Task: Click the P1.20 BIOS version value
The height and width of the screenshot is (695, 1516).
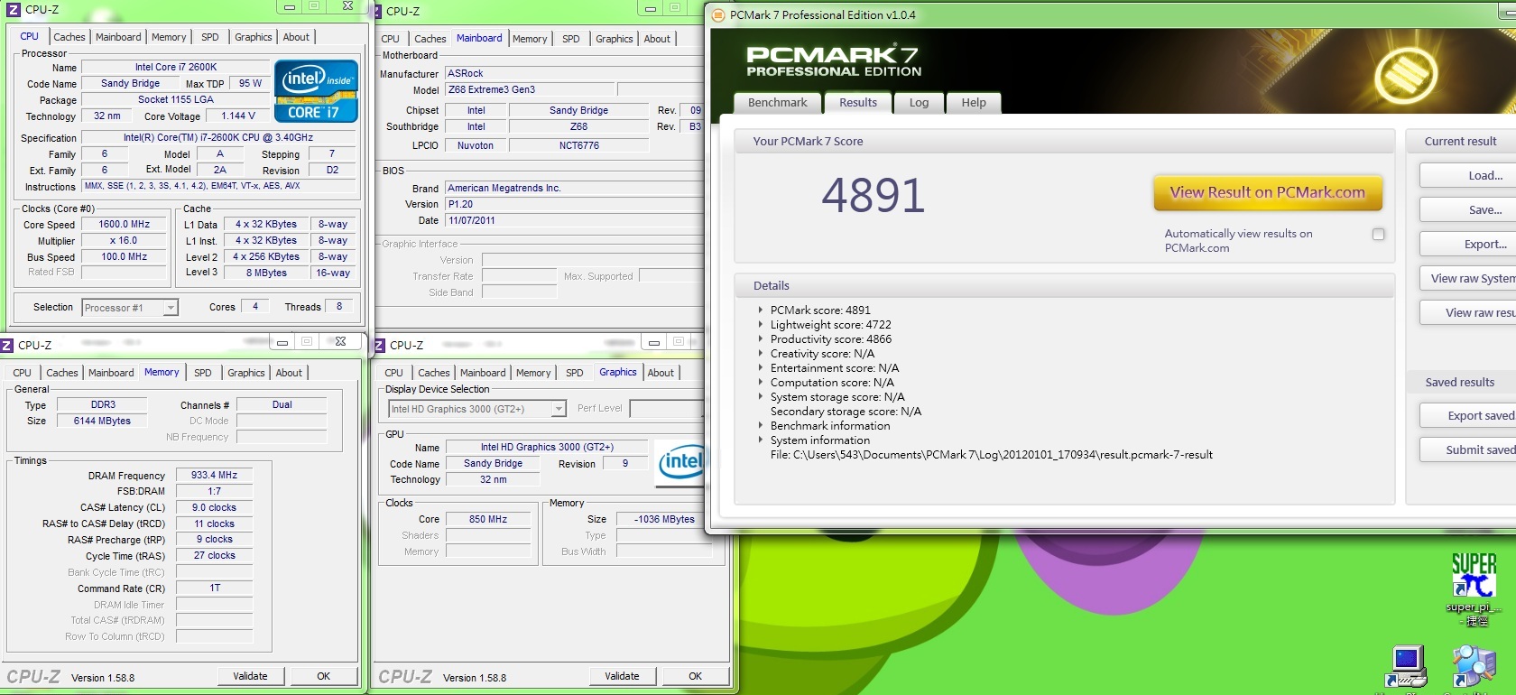Action: 573,204
